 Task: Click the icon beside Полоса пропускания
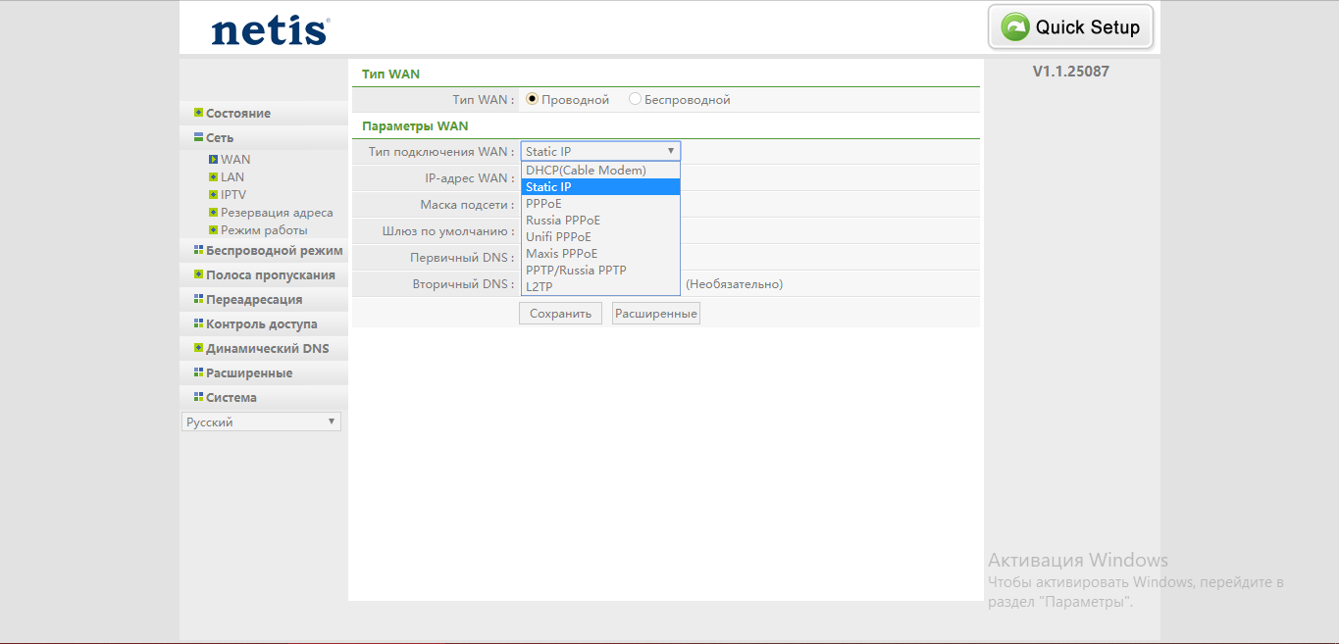(198, 274)
